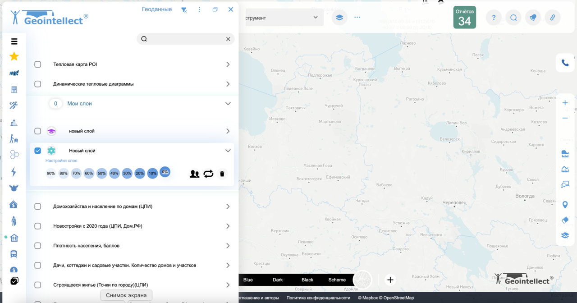Open layer sharing via the people icon
The image size is (577, 303).
click(x=194, y=174)
